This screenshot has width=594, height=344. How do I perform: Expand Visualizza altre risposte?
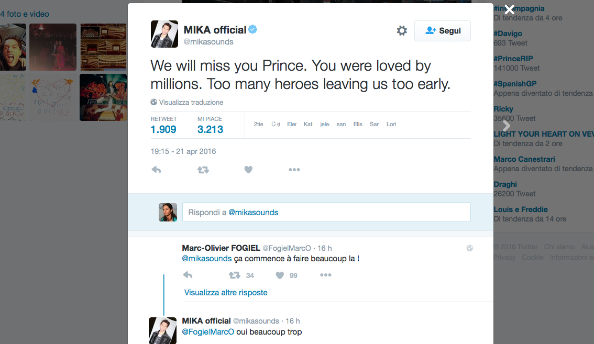click(226, 293)
